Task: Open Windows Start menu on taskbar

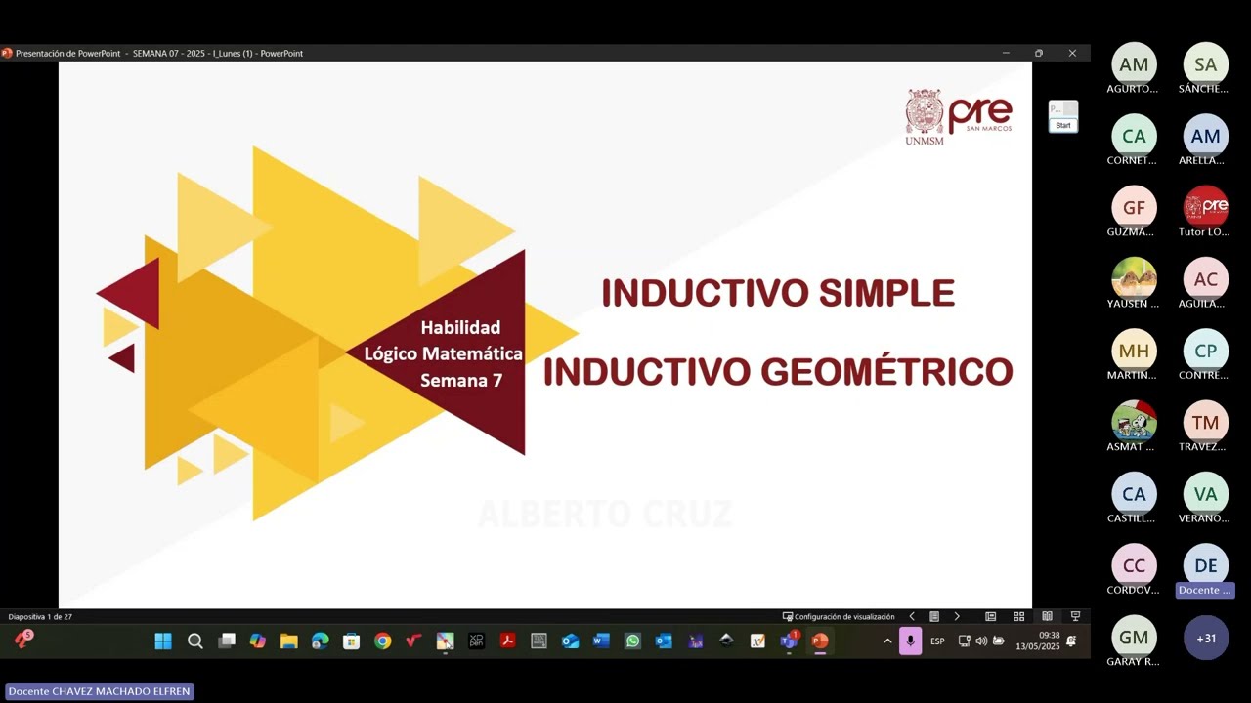Action: (x=163, y=641)
